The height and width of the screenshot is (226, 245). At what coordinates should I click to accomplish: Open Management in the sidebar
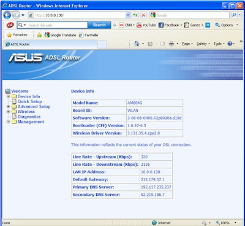31,122
